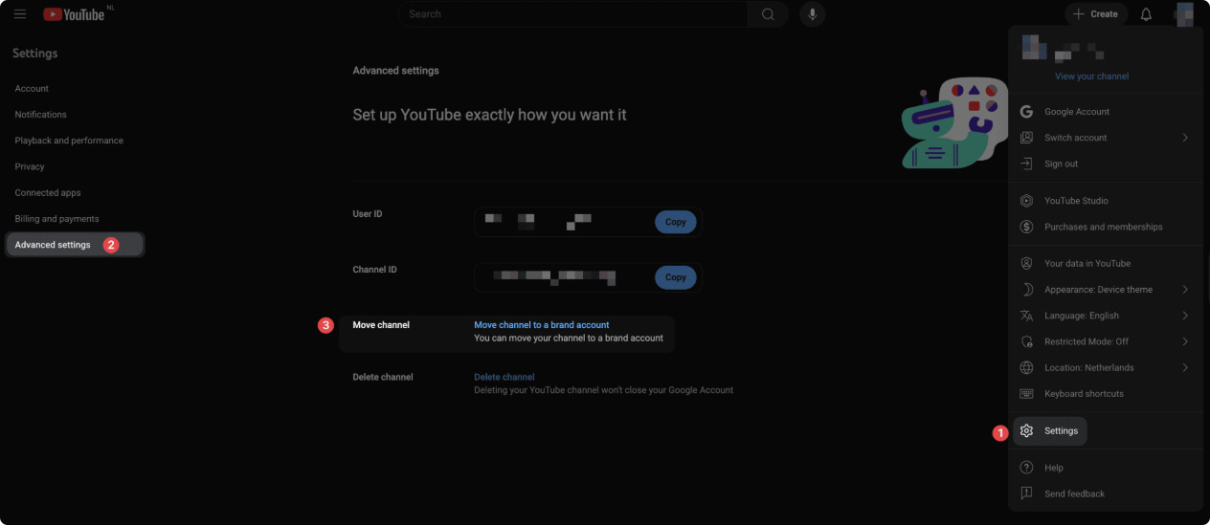Open Purchases and memberships entry
Screen dimensions: 1210x525
(1106, 227)
